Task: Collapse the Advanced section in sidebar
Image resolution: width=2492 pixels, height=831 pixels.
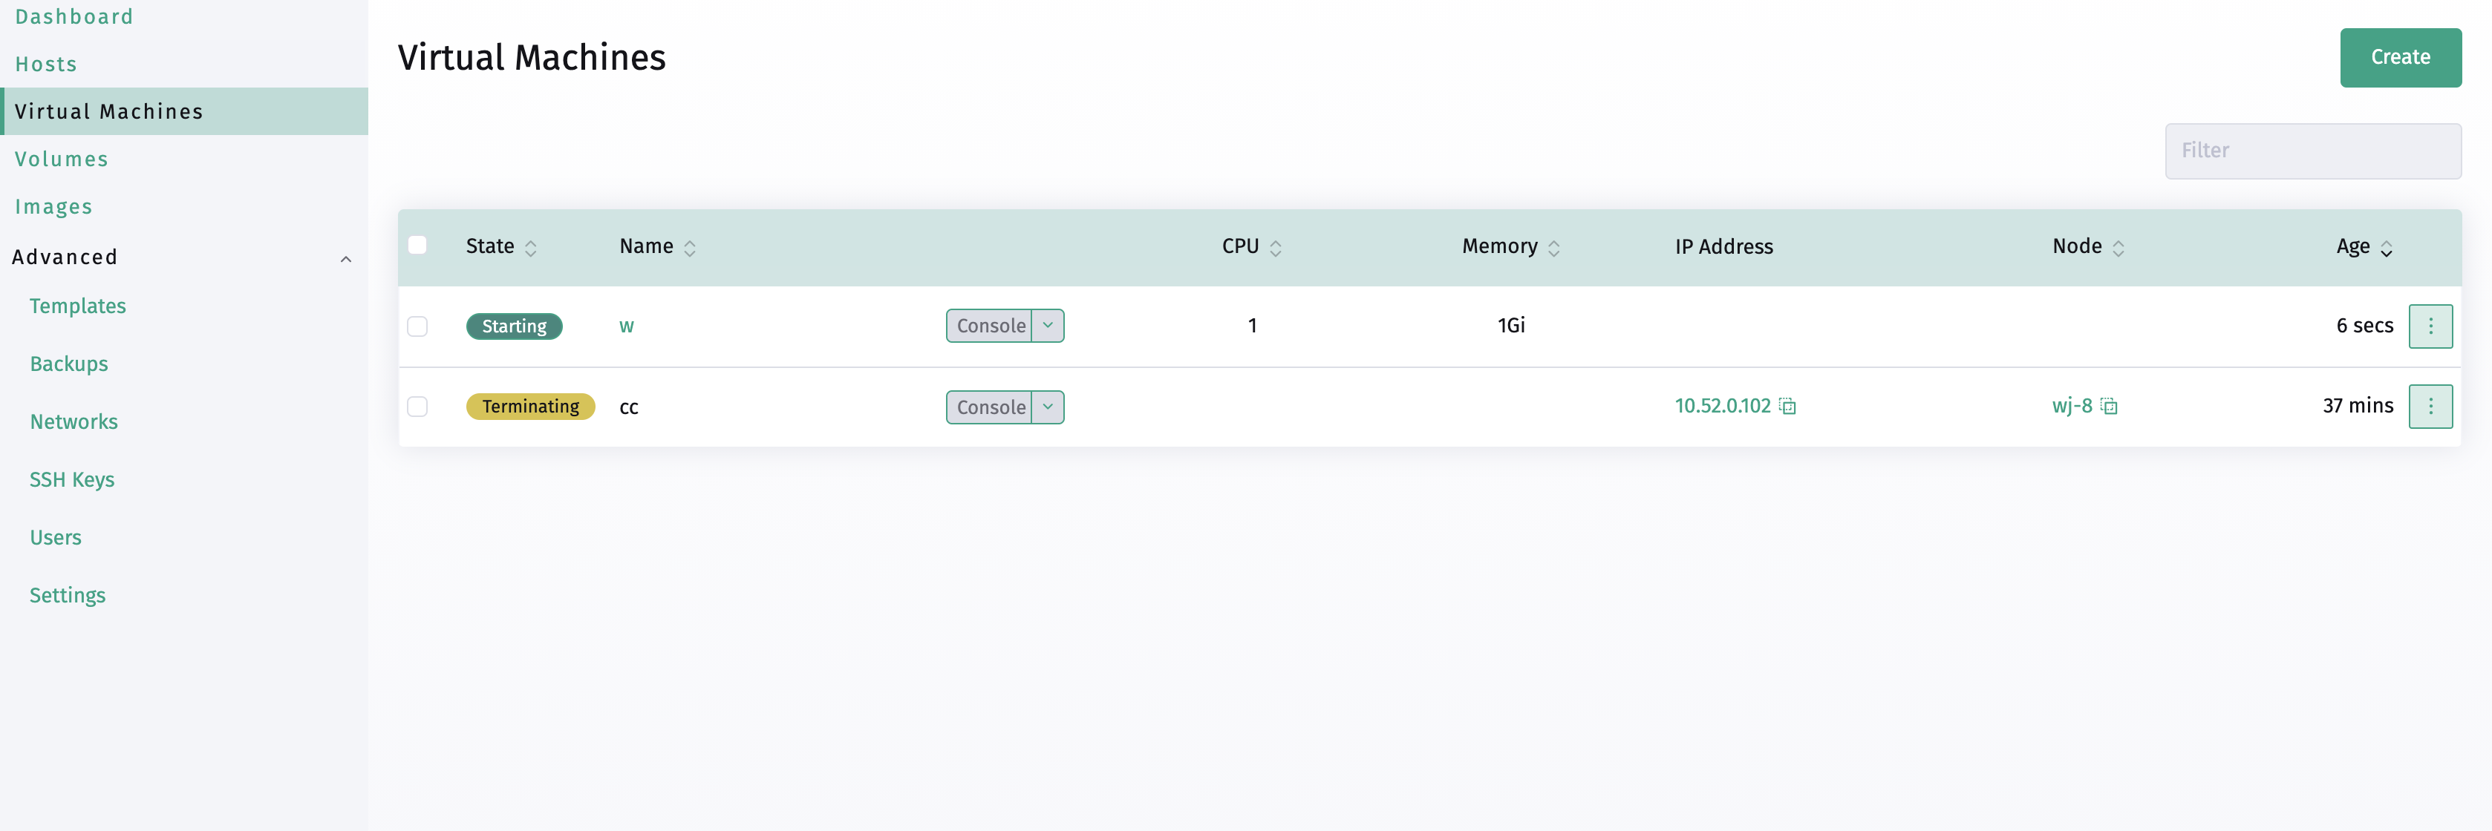Action: point(346,258)
